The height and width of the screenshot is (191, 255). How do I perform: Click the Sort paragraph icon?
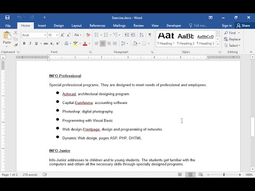141,35
